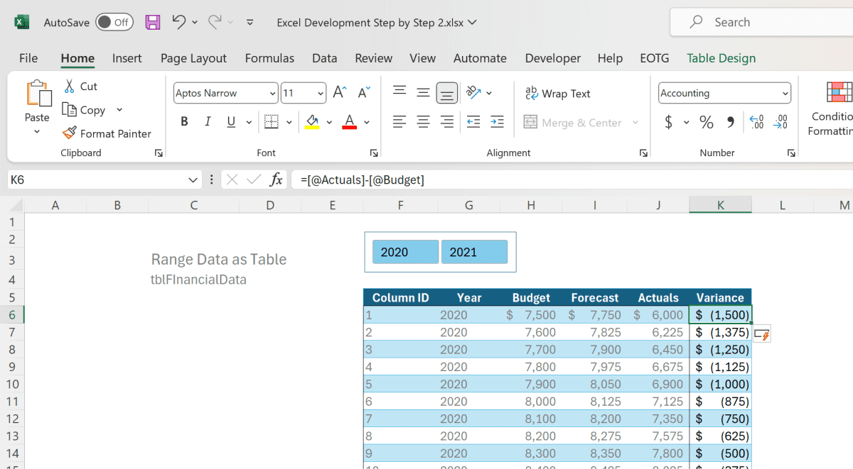Select the 2020 slicer button
The width and height of the screenshot is (853, 469).
coord(404,251)
